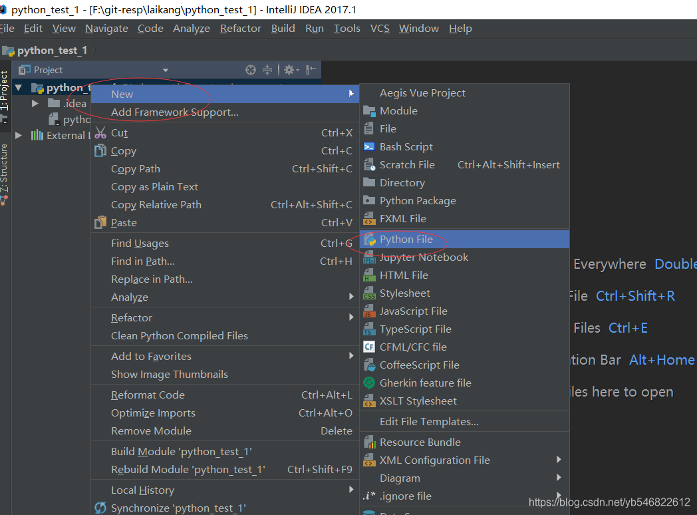Expand the Diagram submenu arrow
This screenshot has height=515, width=697.
559,478
